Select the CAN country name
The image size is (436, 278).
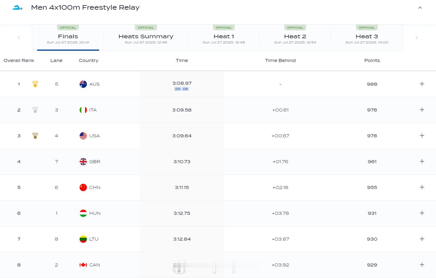(94, 265)
